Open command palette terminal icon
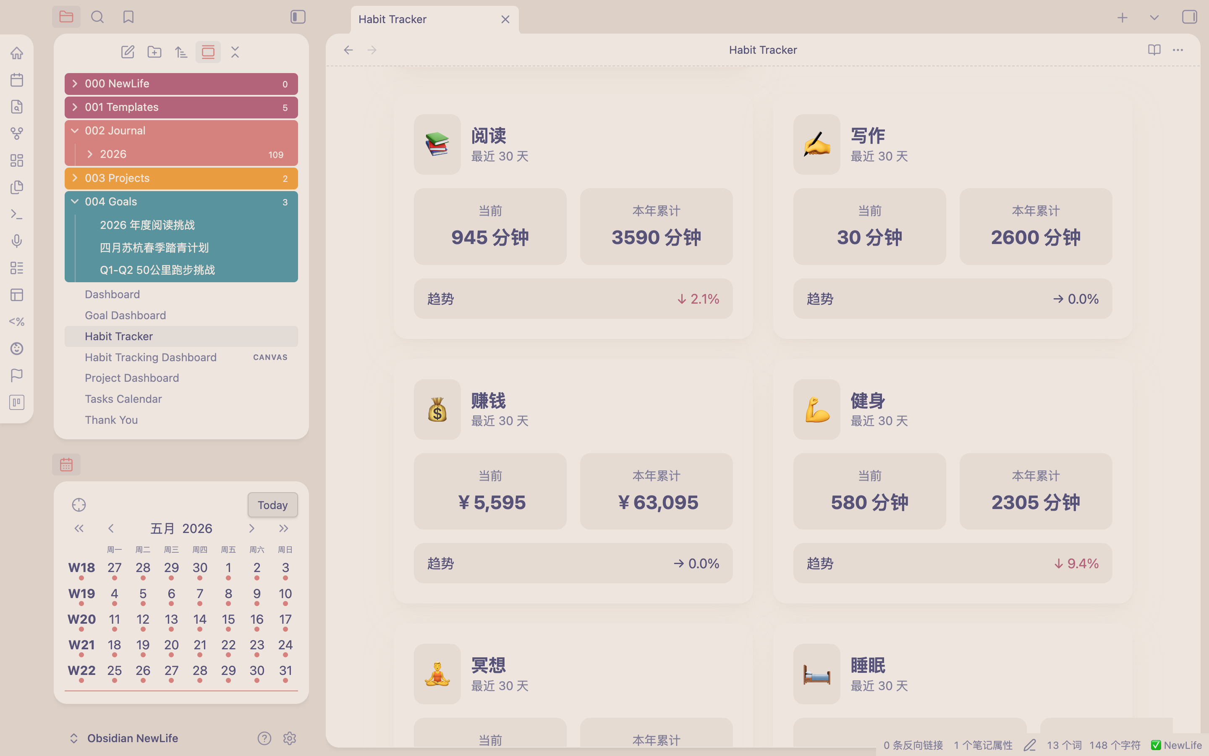This screenshot has width=1209, height=756. 17,214
